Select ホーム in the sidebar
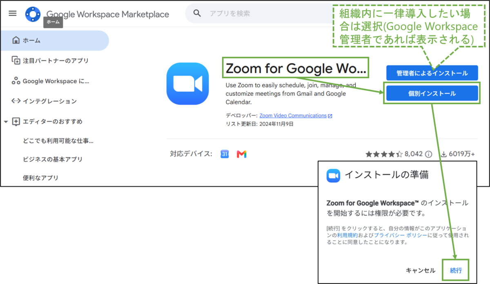The height and width of the screenshot is (284, 490). [55, 40]
